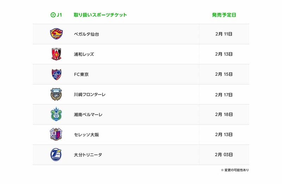Click the FC Tokyo team crest
The height and width of the screenshot is (184, 282).
56,74
